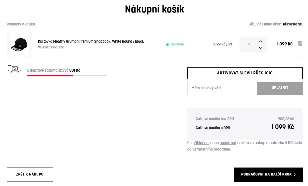The height and width of the screenshot is (186, 308).
Task: Decrease quantity with the down arrow
Action: pyautogui.click(x=260, y=48)
